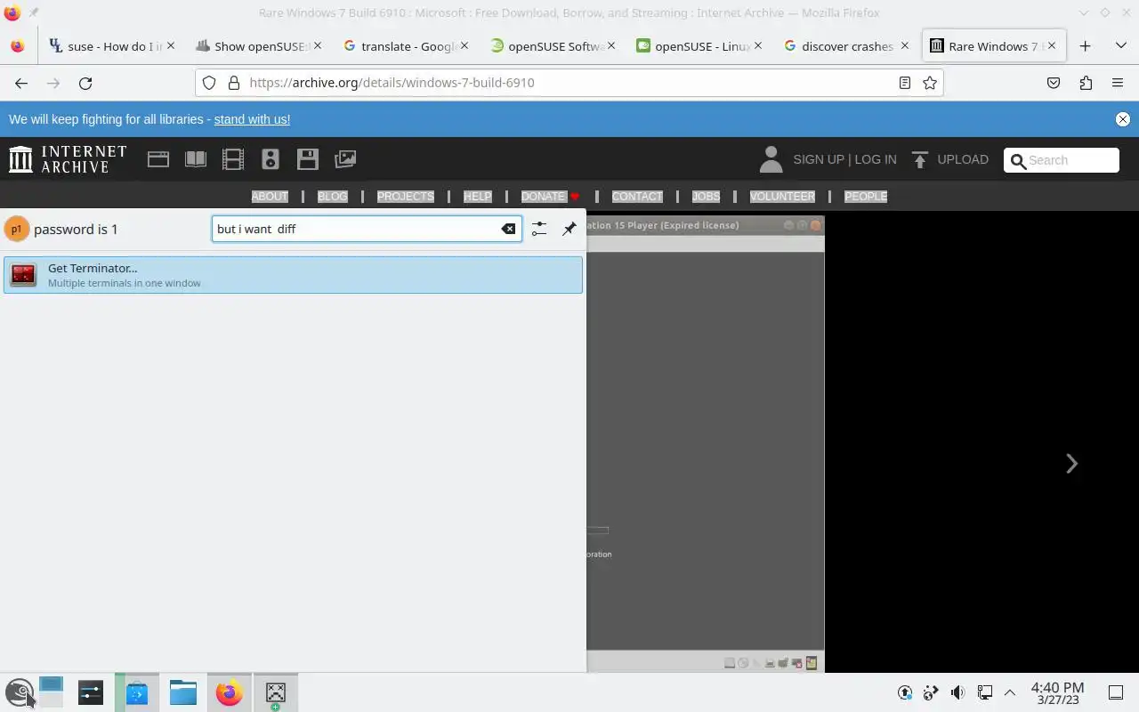Screen dimensions: 1139x712
Task: Open the openSUSE application launcher in the taskbar
Action: (x=20, y=692)
